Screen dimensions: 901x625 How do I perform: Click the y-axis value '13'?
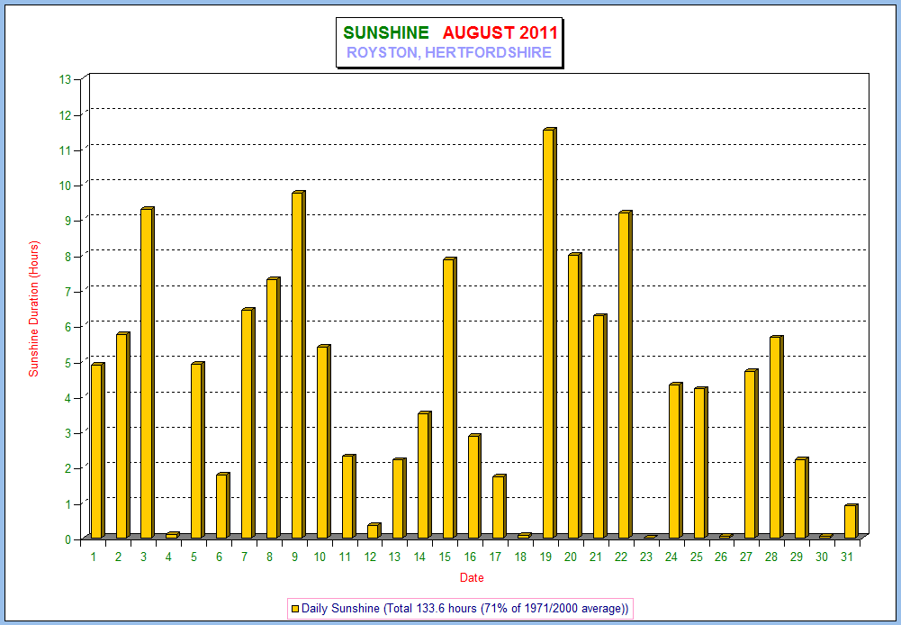click(65, 80)
